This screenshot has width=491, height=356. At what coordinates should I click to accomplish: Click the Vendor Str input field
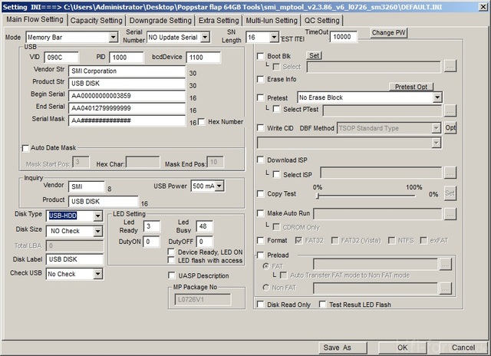[x=127, y=71]
